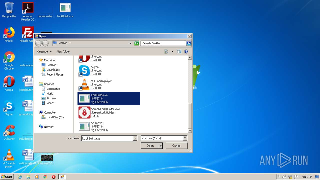Expand the address bar history dropdown
This screenshot has height=180, width=320.
130,43
